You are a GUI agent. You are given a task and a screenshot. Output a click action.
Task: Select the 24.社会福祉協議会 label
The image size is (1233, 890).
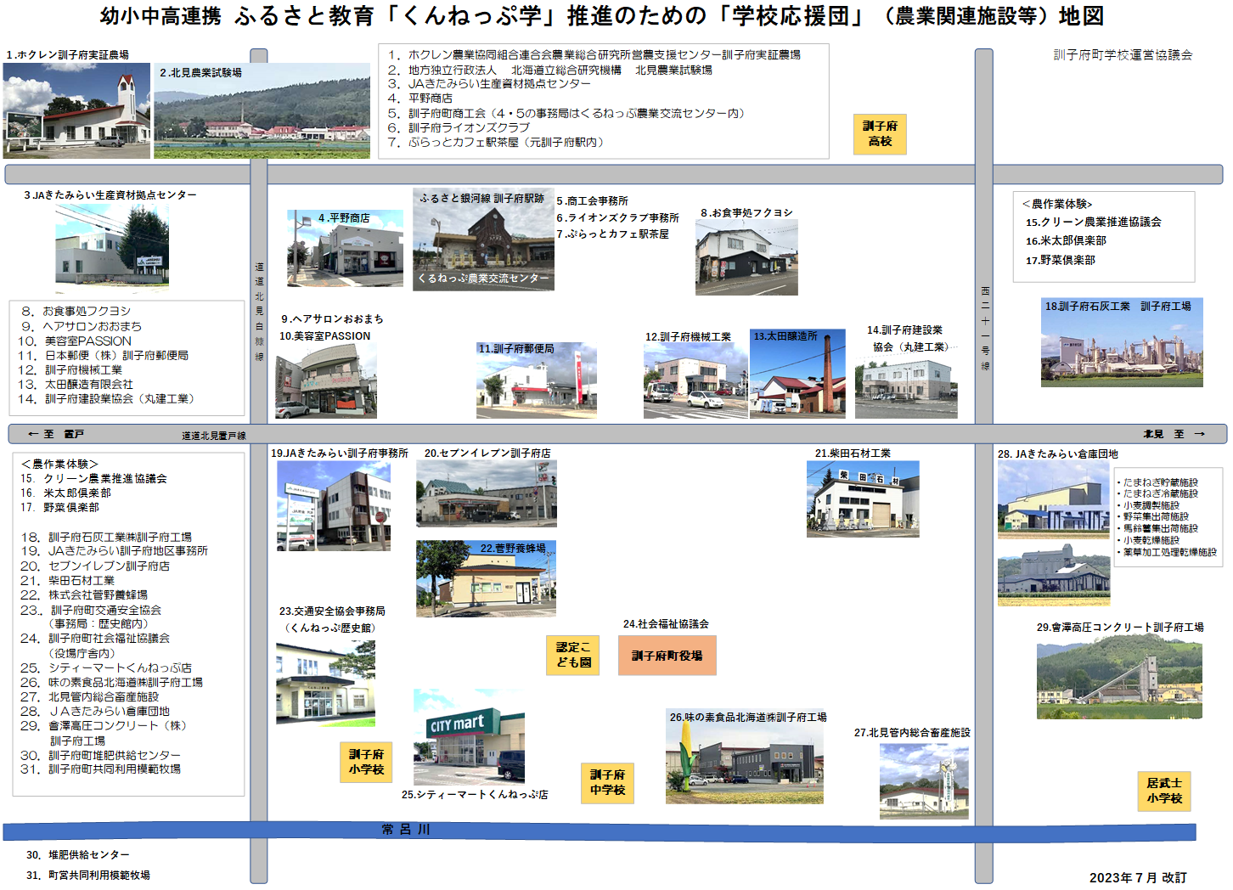click(x=666, y=624)
